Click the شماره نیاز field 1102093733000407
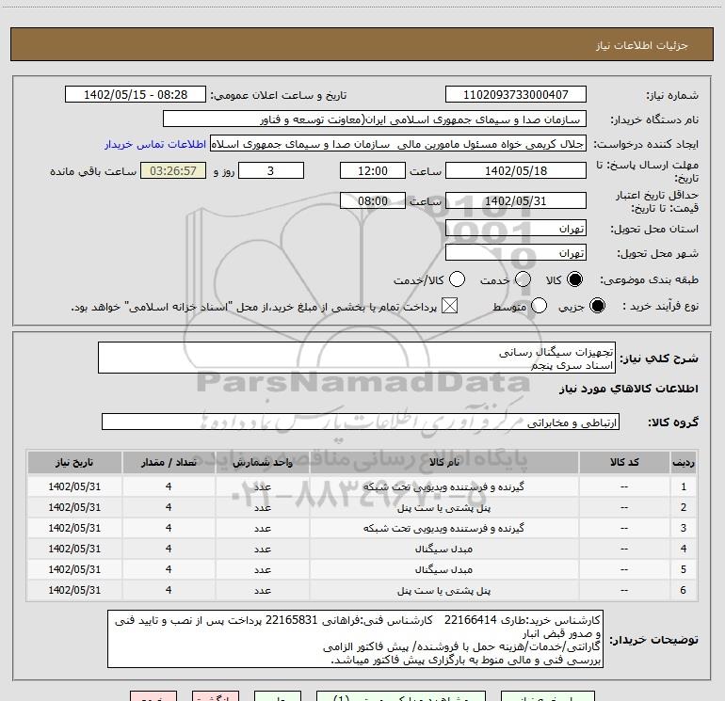Screen dimensions: 725x701 click(x=516, y=95)
